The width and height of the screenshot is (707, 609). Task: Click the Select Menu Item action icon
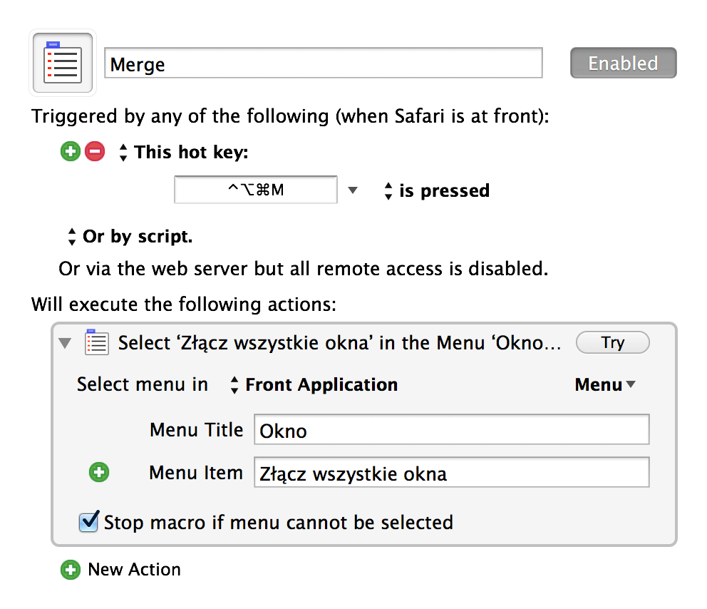[x=97, y=342]
